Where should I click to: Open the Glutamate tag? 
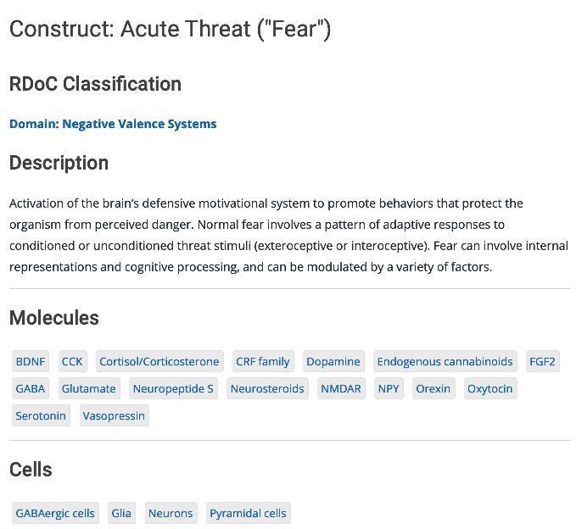point(89,389)
